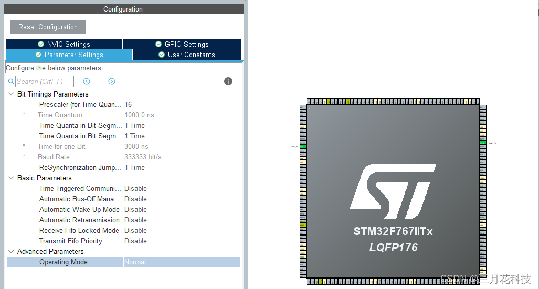
Task: Select the Time for one Bit row
Action: coord(124,147)
